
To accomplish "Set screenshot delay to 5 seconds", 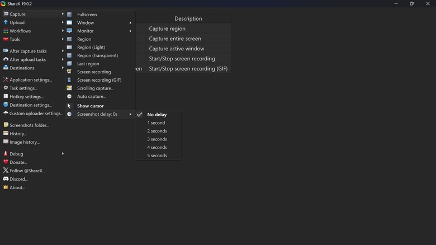I will click(158, 156).
